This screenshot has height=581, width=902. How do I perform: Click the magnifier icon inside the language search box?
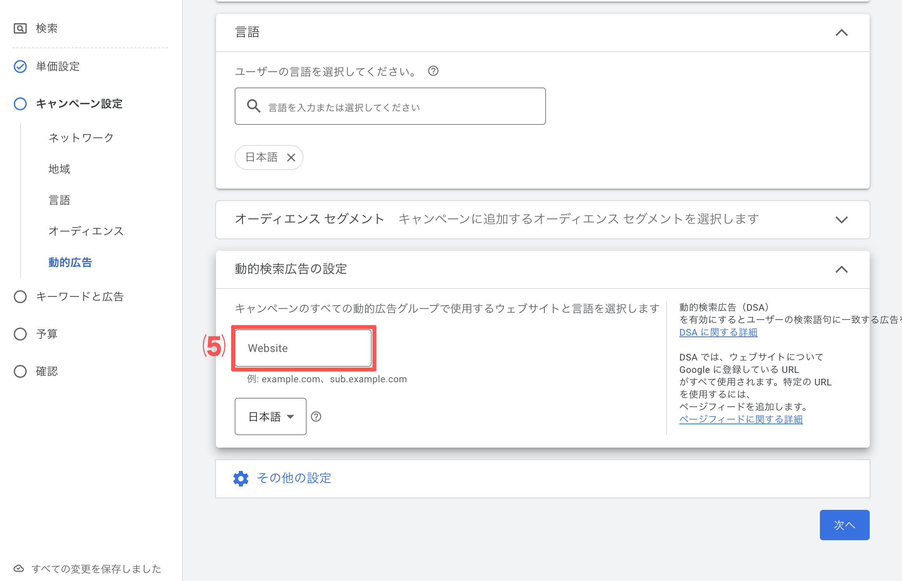254,106
